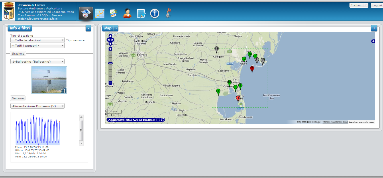Open the notes document edit icon
This screenshot has width=383, height=178.
click(141, 13)
